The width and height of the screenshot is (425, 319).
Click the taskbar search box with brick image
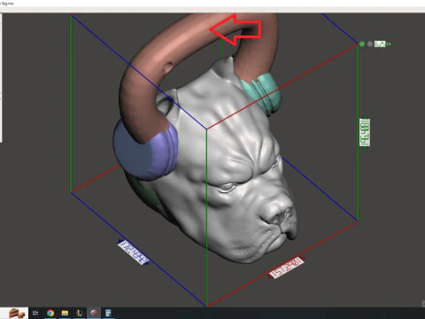tap(14, 313)
